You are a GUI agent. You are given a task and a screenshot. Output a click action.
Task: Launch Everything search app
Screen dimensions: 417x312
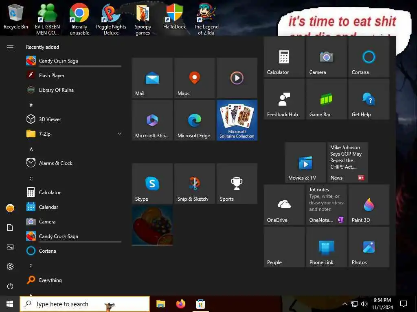pos(74,280)
